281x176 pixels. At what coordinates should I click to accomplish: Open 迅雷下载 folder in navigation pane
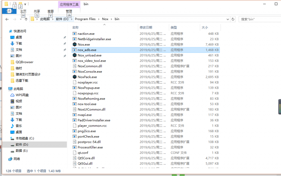22,80
